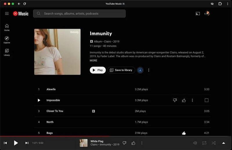
Task: Select the Bags track
Action: pos(50,133)
